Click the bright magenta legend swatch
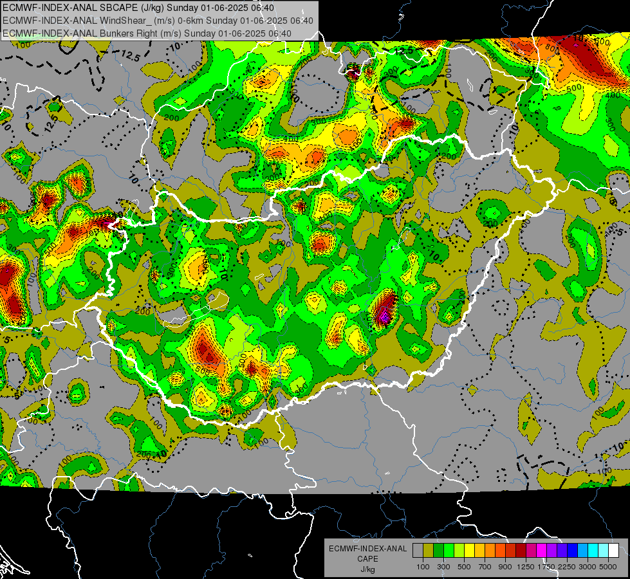 (x=542, y=550)
